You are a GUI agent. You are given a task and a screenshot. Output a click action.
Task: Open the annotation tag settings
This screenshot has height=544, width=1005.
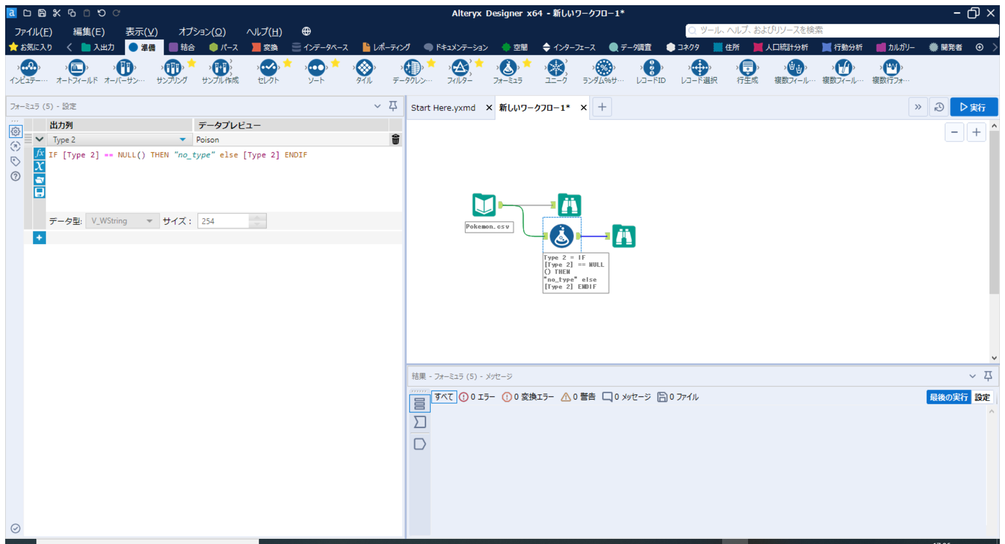[16, 161]
